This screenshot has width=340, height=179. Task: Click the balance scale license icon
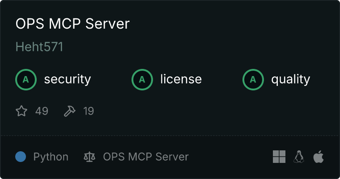point(89,157)
